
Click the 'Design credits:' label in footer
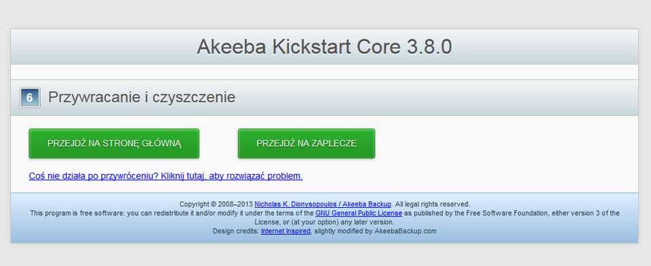[x=236, y=231]
